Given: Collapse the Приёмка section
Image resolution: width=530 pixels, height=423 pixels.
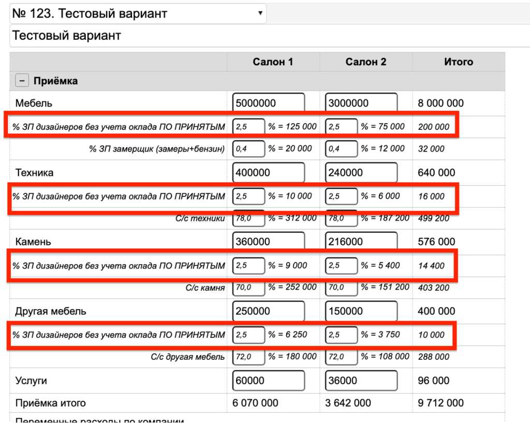Looking at the screenshot, I should [x=22, y=81].
